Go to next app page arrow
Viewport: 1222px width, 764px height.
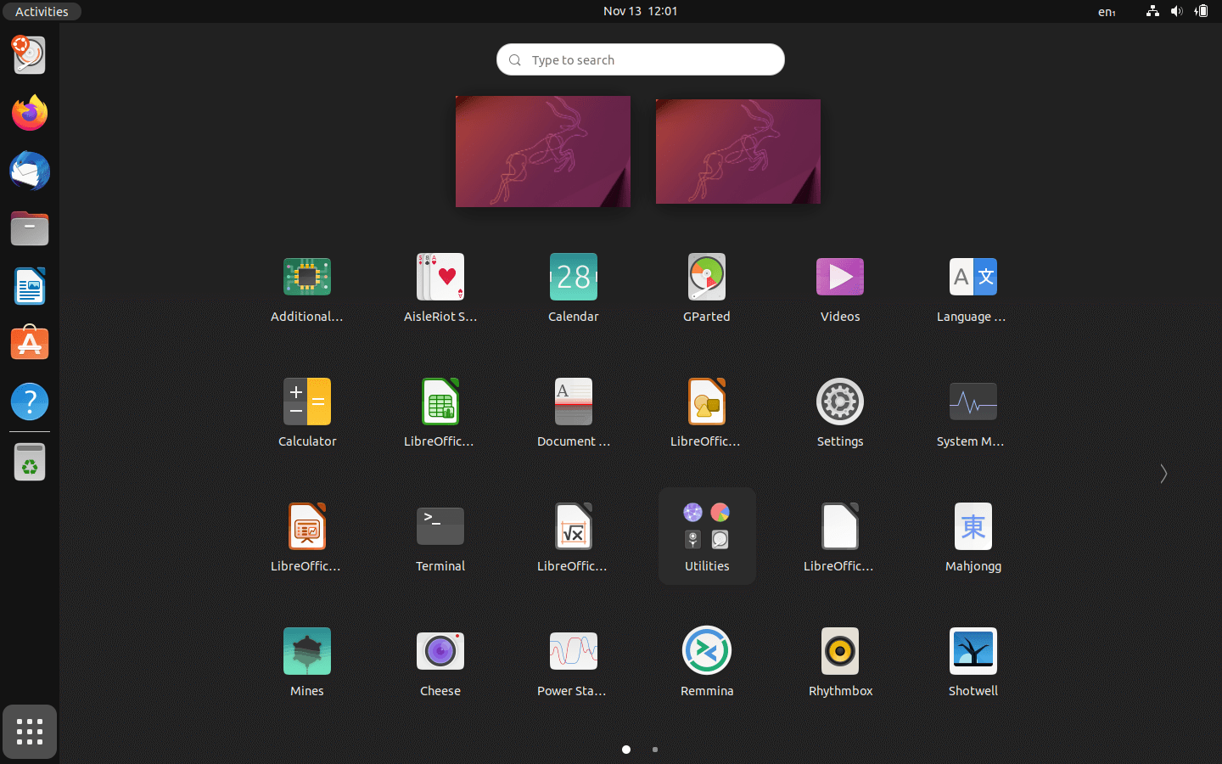[1163, 474]
